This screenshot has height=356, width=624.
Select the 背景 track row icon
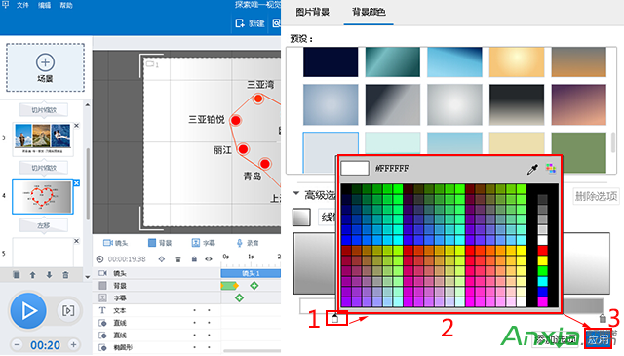click(102, 286)
